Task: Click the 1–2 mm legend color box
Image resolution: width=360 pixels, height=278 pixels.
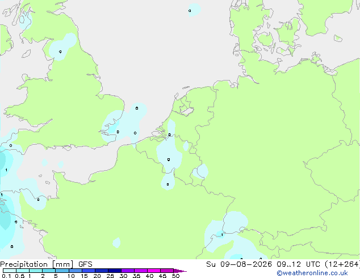Action: pyautogui.click(x=36, y=271)
